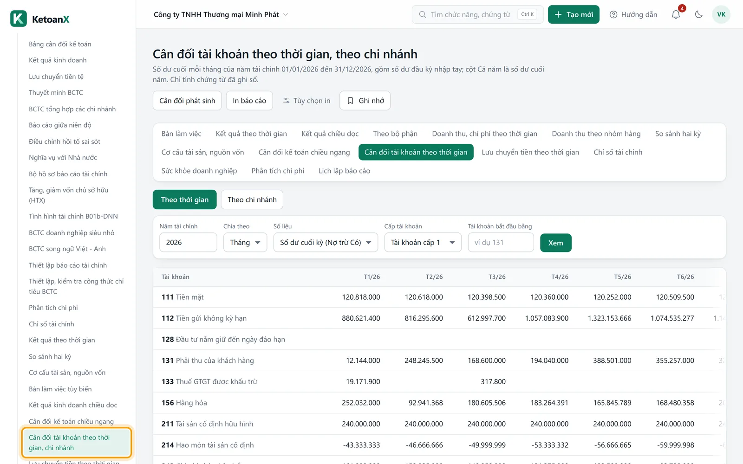
Task: Expand company selector Minh Phát chevron
Action: [x=286, y=14]
